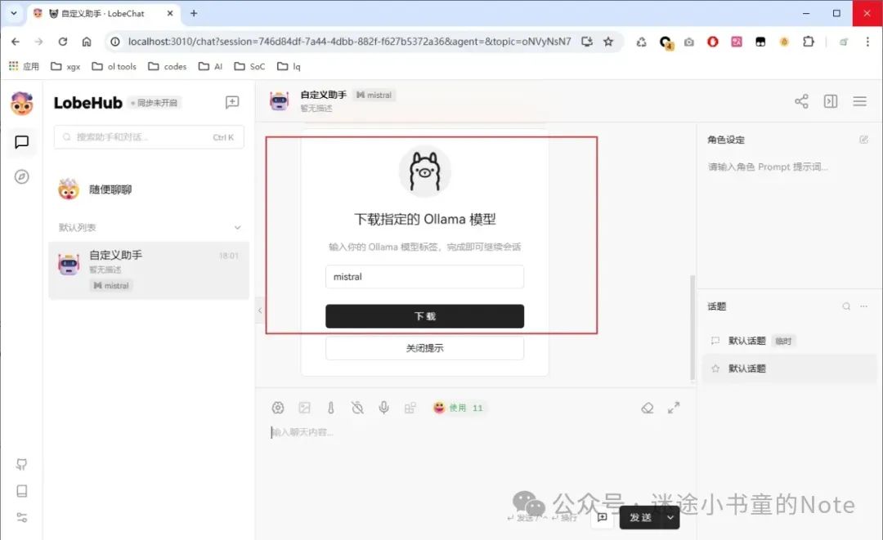Go to browser home page

click(86, 42)
